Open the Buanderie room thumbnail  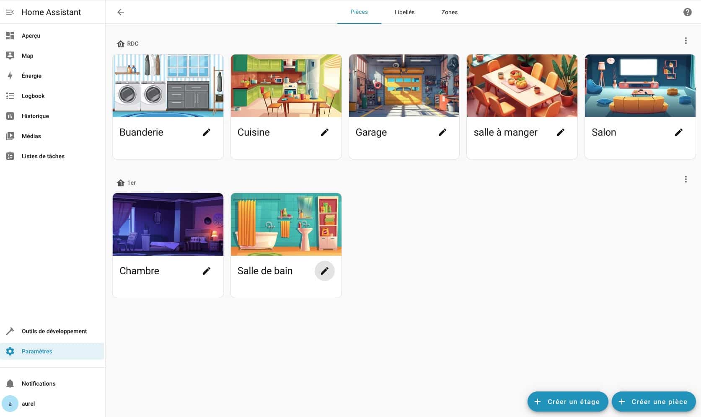click(x=168, y=86)
